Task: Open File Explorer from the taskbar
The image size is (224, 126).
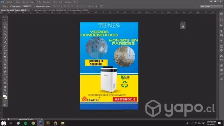Action: tap(63, 123)
